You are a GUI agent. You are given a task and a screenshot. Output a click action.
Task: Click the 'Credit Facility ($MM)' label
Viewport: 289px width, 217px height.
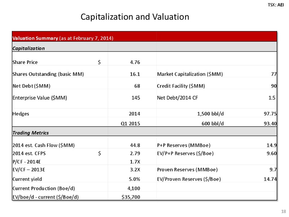[181, 86]
